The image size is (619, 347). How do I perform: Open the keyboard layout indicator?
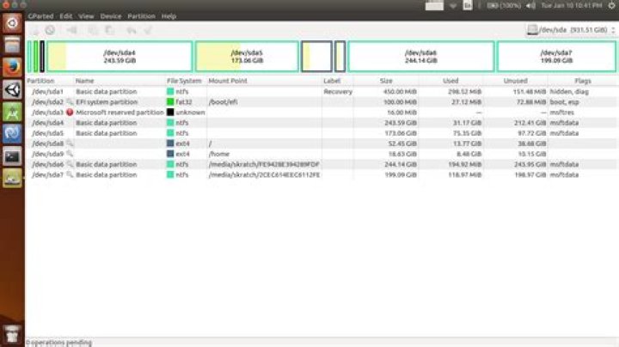(x=468, y=5)
